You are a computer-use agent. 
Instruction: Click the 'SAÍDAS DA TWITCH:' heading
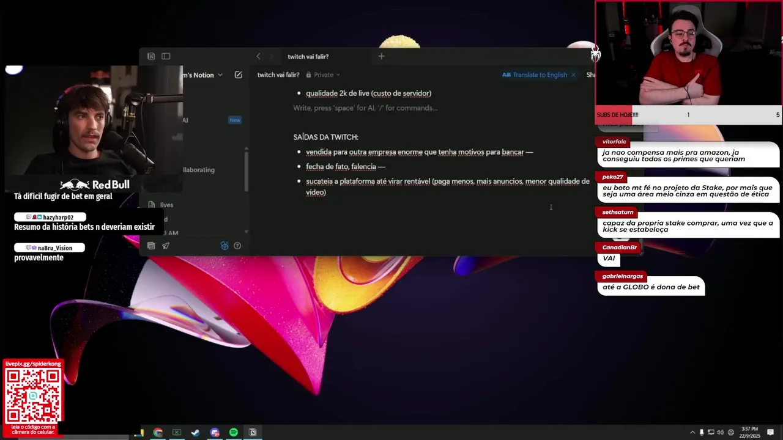coord(326,137)
